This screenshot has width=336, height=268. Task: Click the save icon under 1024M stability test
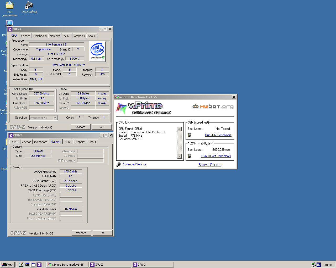pyautogui.click(x=190, y=156)
